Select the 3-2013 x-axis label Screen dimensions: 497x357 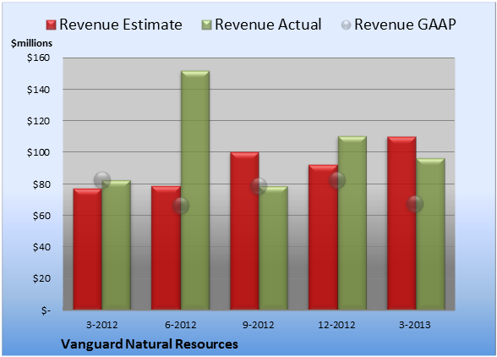(x=415, y=325)
